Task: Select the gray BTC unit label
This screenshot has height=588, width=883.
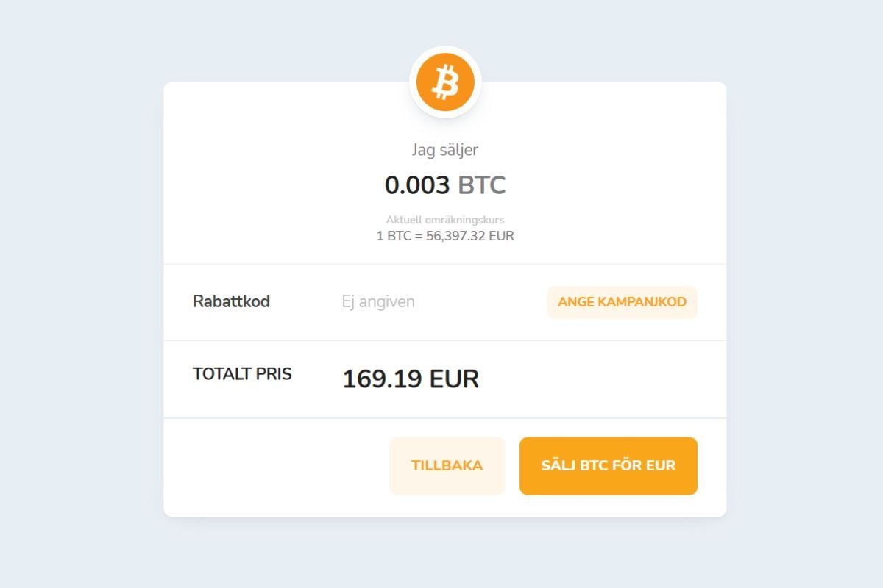Action: 483,185
